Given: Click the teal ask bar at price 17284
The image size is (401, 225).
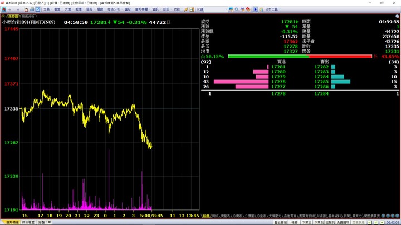Looking at the screenshot, I should (x=338, y=77).
